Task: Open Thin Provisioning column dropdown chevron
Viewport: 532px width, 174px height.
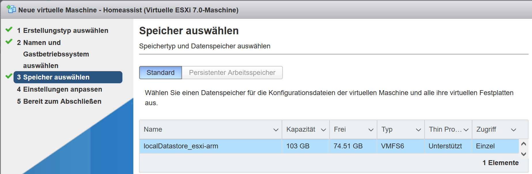Action: coord(466,130)
